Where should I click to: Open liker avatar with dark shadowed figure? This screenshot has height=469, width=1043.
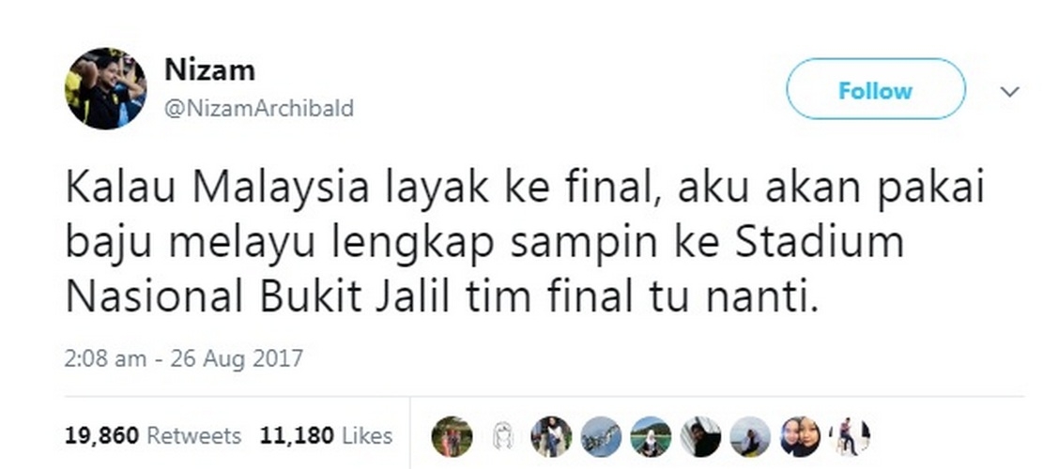[701, 436]
